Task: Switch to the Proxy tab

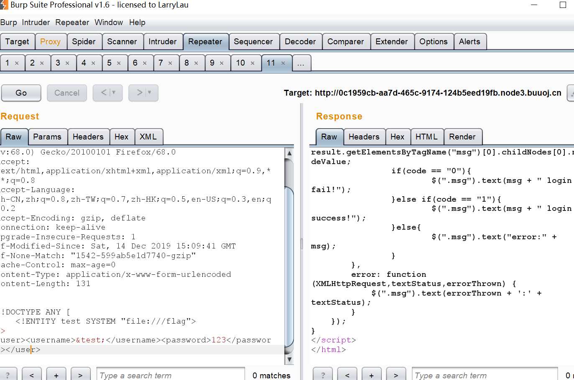Action: 51,42
